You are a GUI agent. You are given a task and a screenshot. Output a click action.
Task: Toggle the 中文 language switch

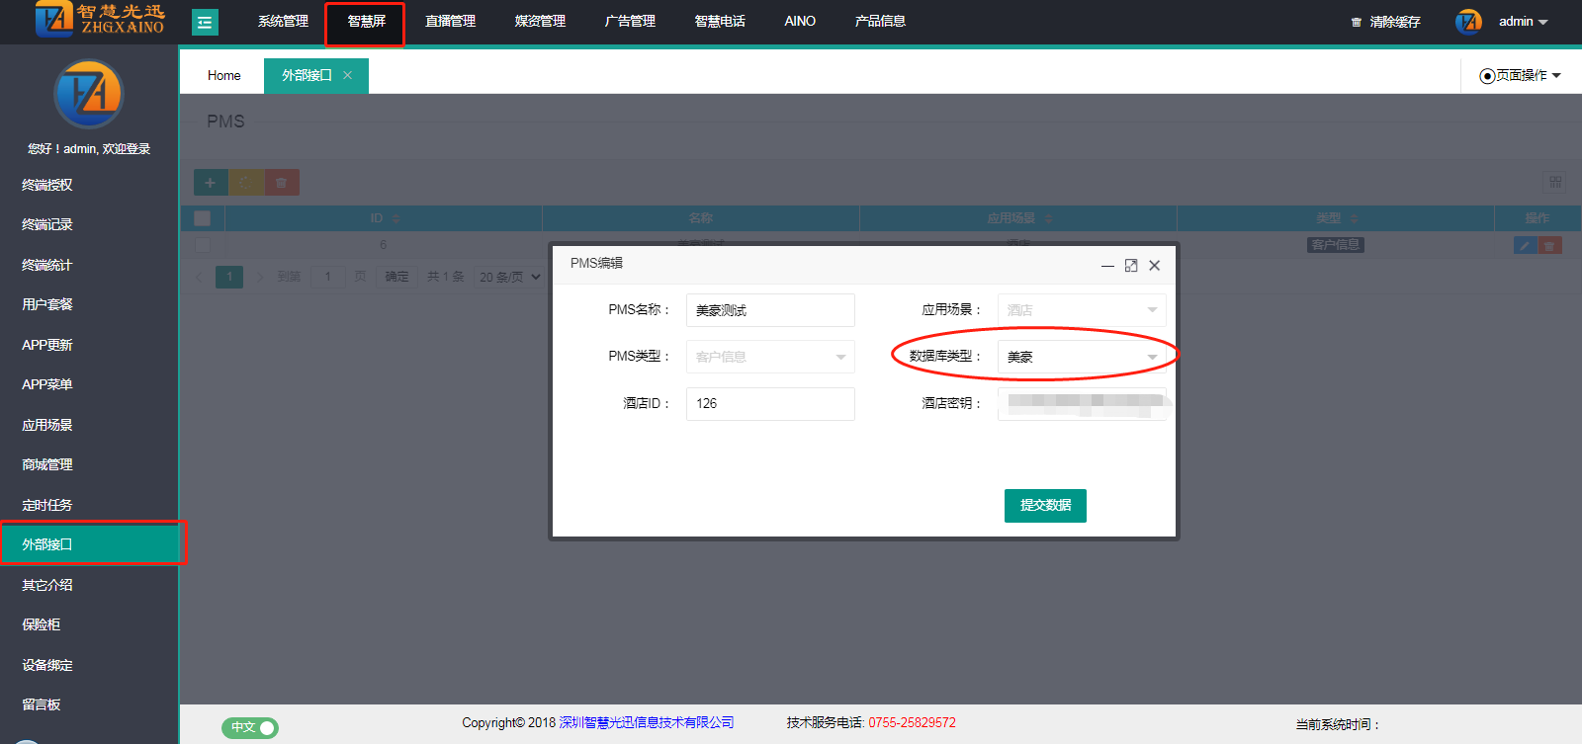tap(250, 728)
